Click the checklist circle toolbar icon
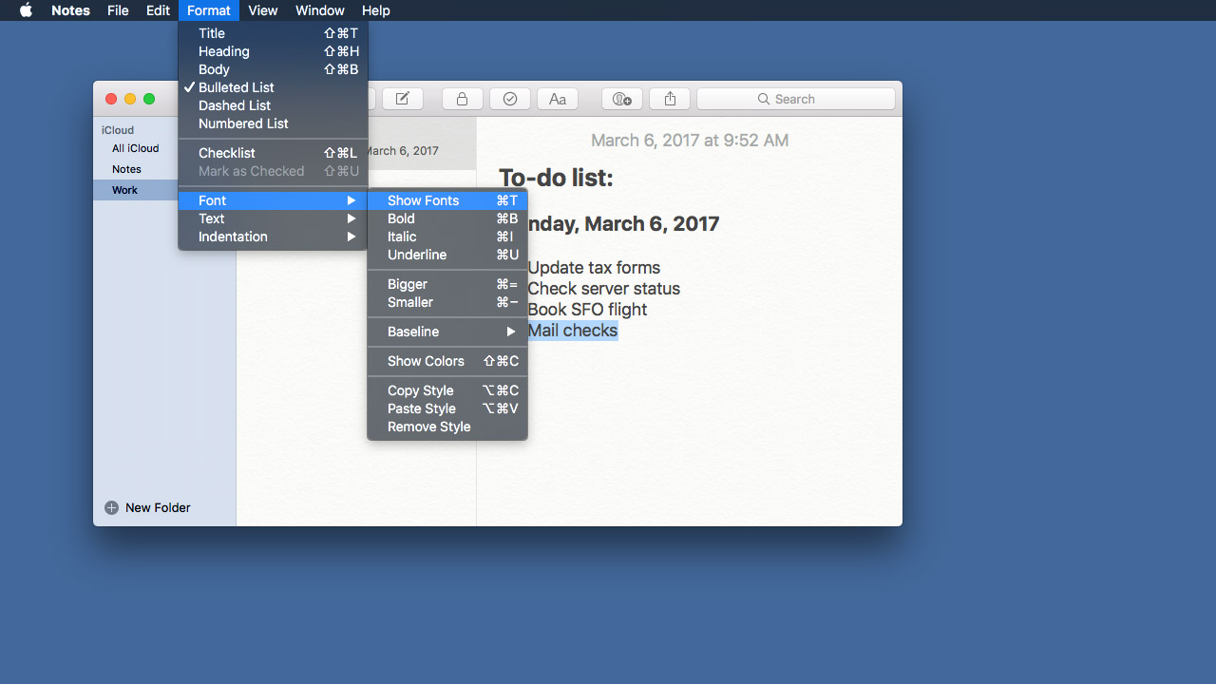The width and height of the screenshot is (1216, 684). (510, 99)
